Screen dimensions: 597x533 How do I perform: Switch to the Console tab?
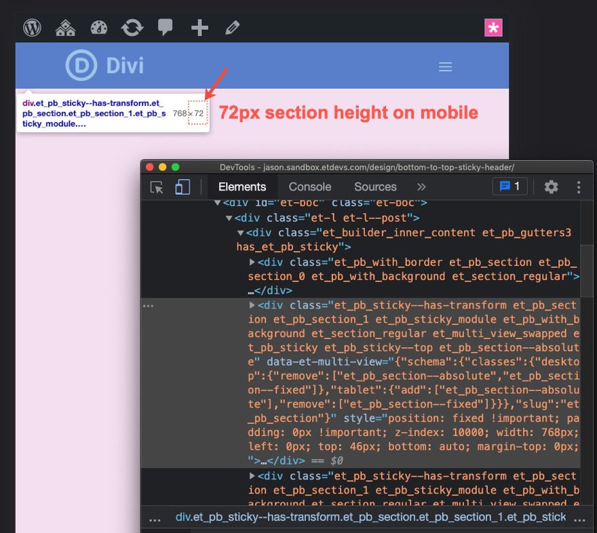point(309,186)
